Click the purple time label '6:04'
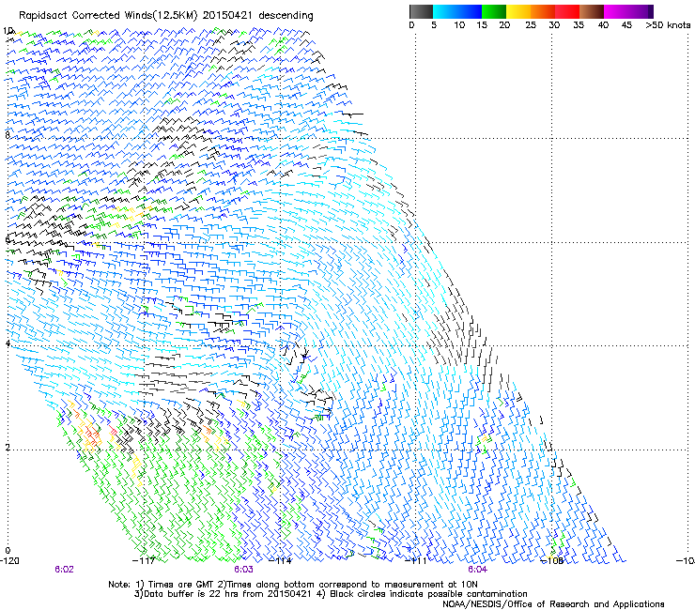This screenshot has height=610, width=695. (x=477, y=570)
